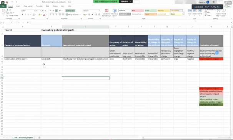Open the Format as Table gallery
Screen dimensions: 233x140
[x=115, y=13]
